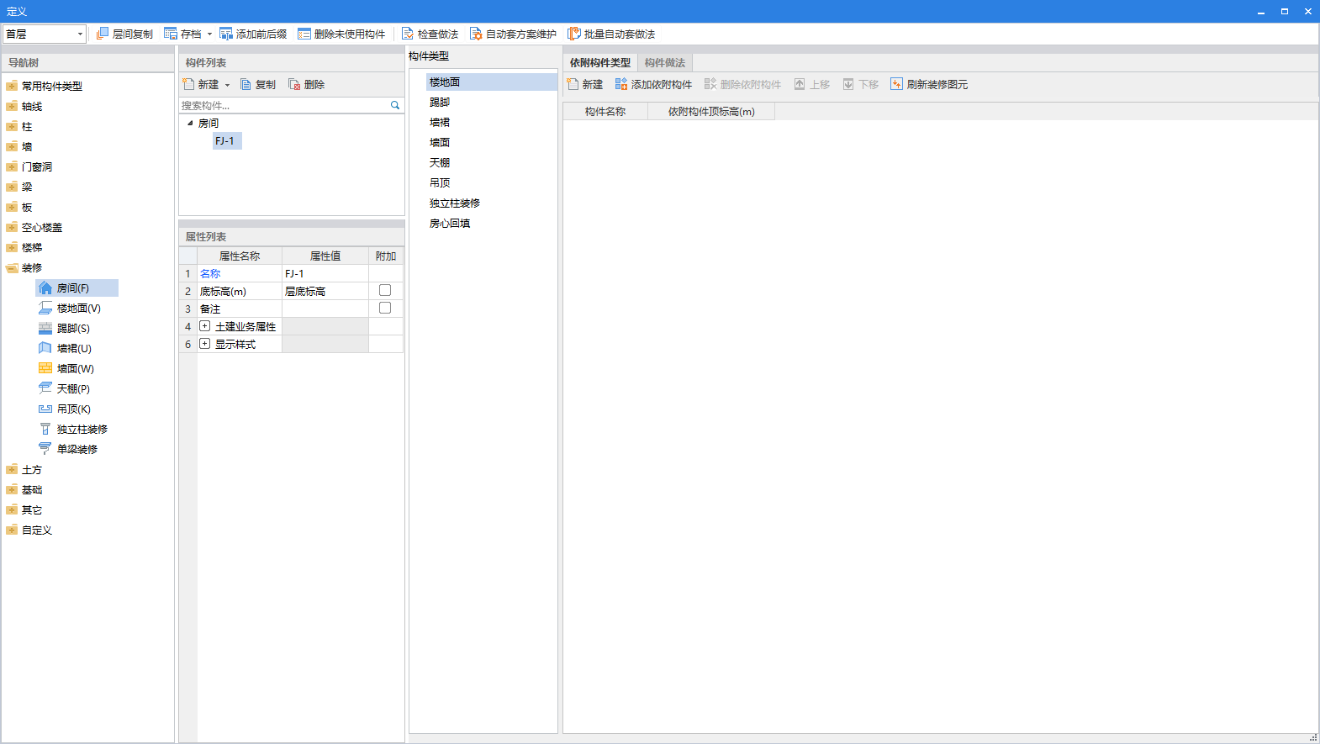
Task: Expand the 自定义 folder
Action: (12, 530)
